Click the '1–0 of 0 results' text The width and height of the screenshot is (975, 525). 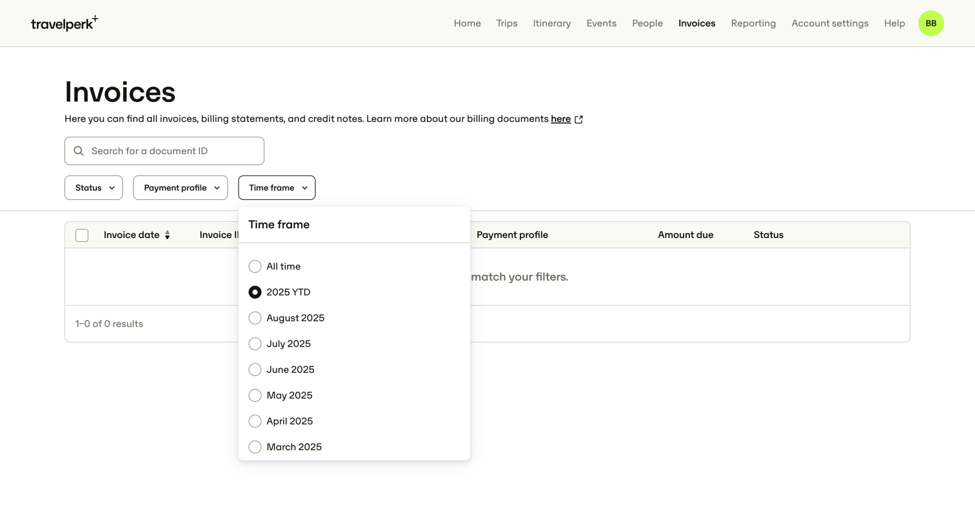pos(109,324)
